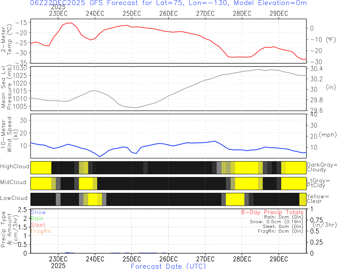337x269 pixels.
Task: Click the blue Snow legend entry
Action: [38, 212]
